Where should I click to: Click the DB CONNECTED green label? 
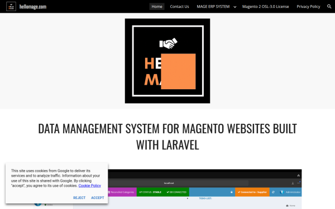[176, 192]
